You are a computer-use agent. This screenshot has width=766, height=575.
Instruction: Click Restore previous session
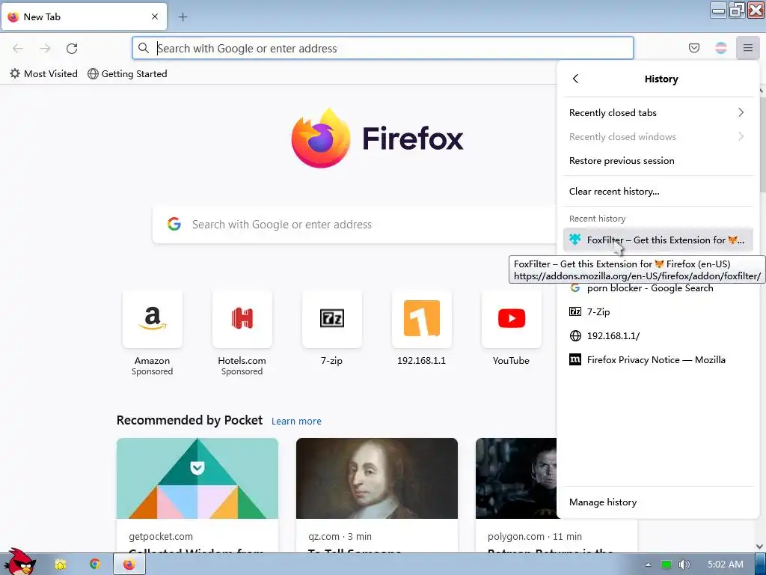[658, 161]
